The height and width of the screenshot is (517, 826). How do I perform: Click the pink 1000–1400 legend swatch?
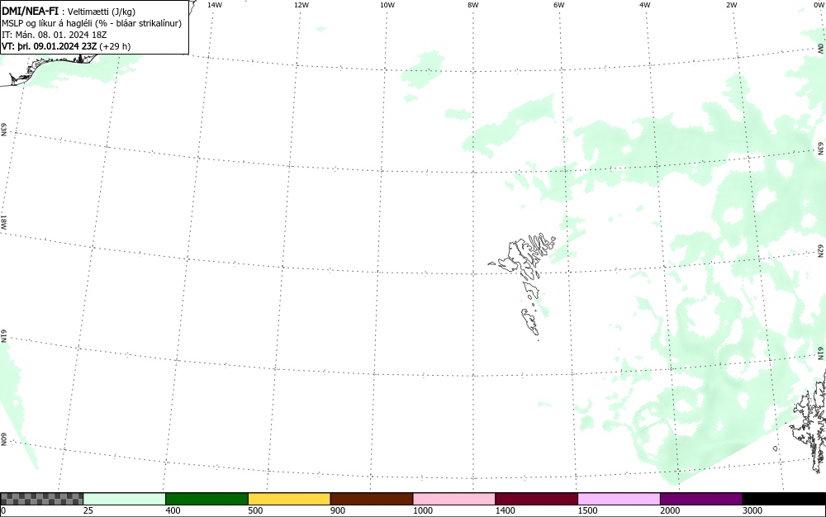(454, 499)
